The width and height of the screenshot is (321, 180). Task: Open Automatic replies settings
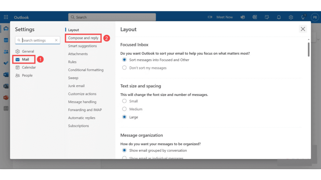(x=82, y=118)
